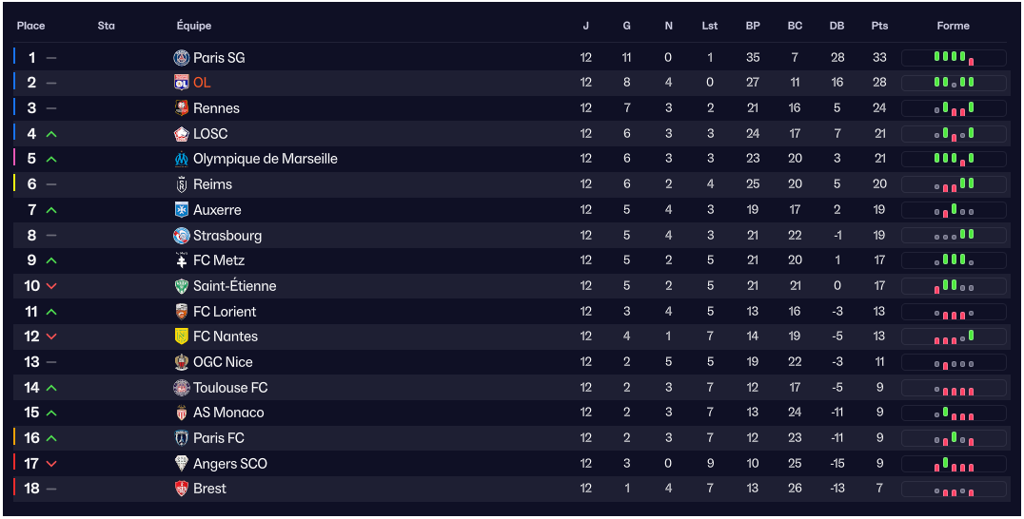
Task: Open the Saint-Étienne team name link
Action: (x=234, y=286)
